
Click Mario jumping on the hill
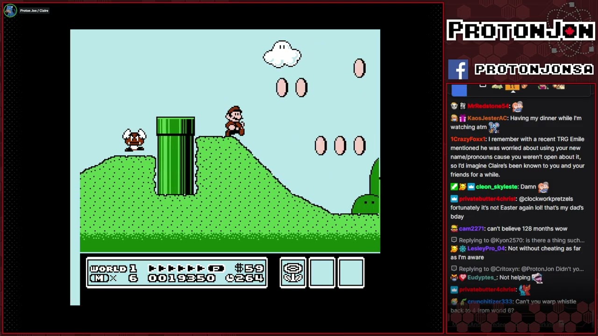235,121
